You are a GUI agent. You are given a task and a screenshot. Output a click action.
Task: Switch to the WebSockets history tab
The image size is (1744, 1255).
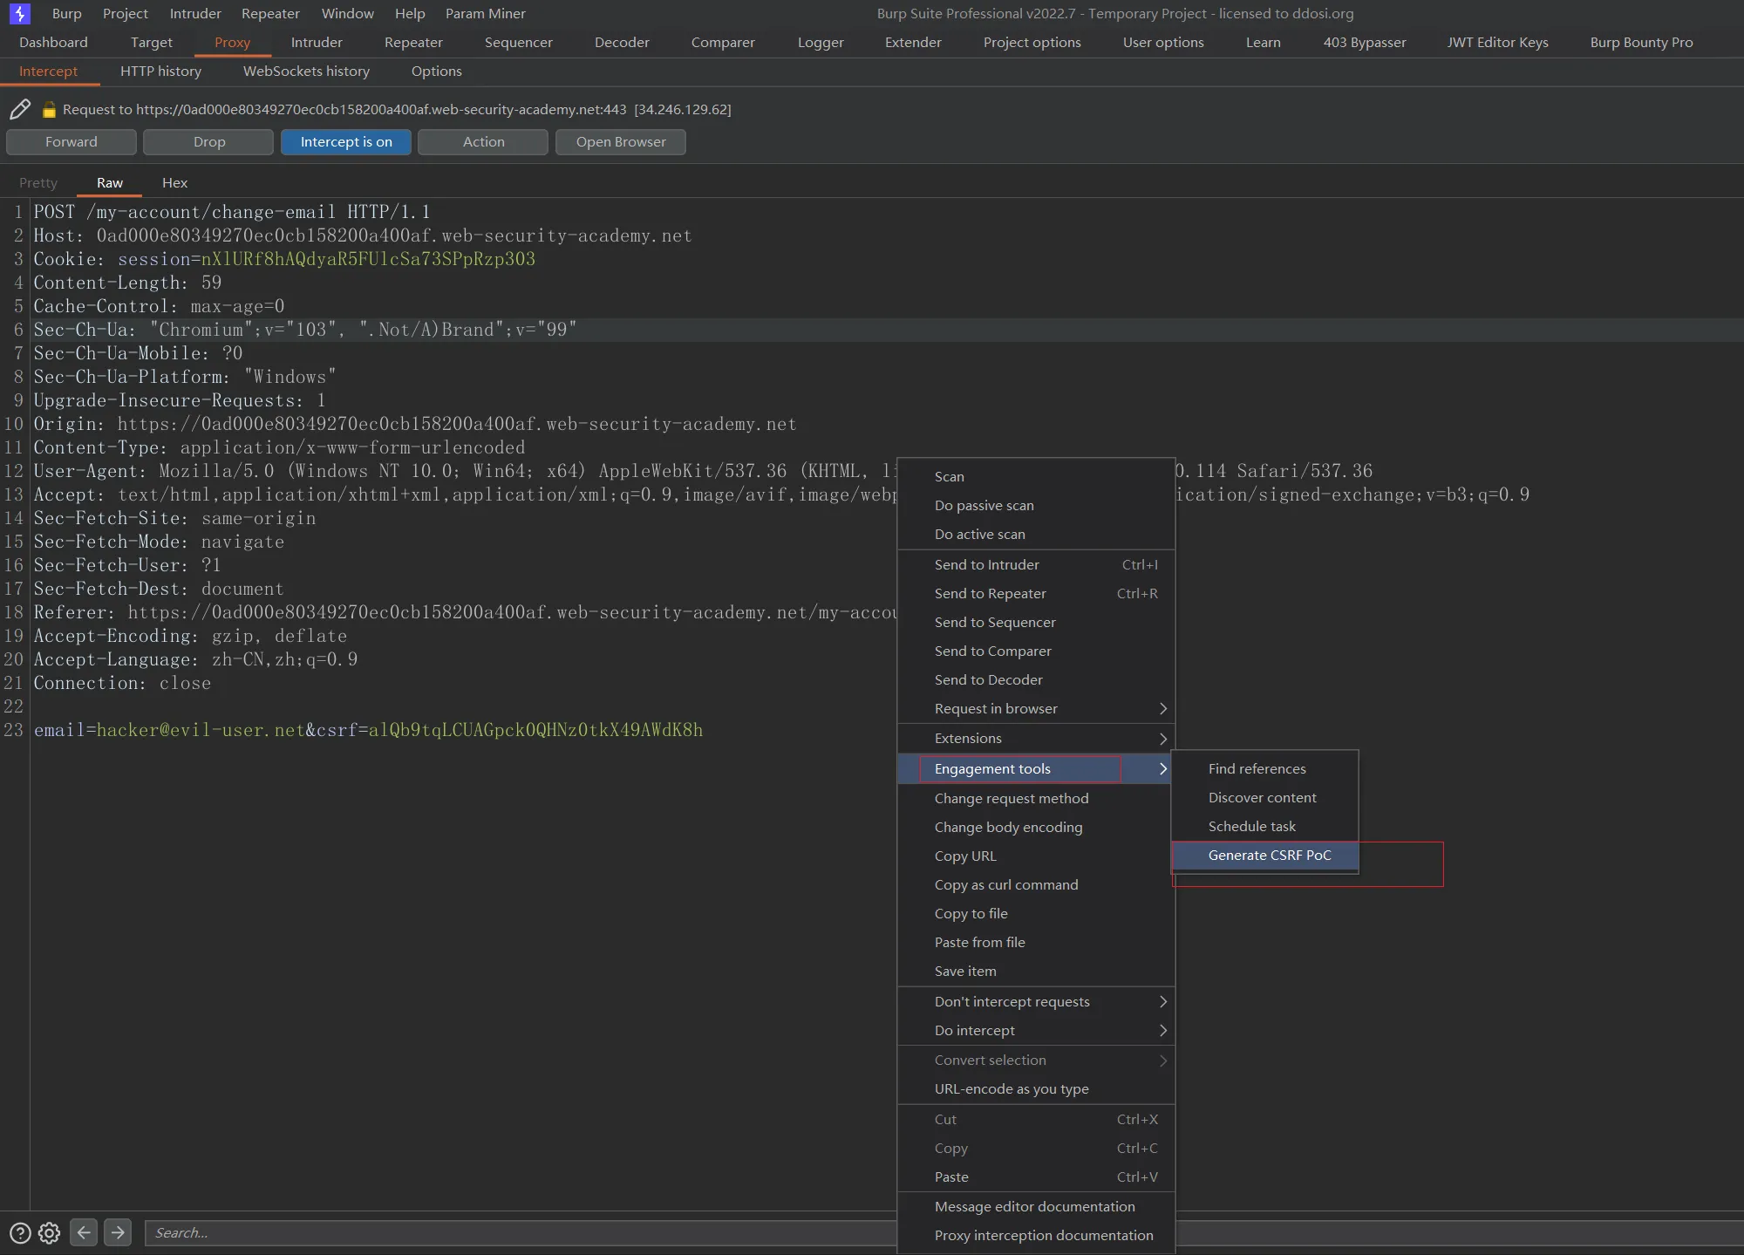pos(306,71)
